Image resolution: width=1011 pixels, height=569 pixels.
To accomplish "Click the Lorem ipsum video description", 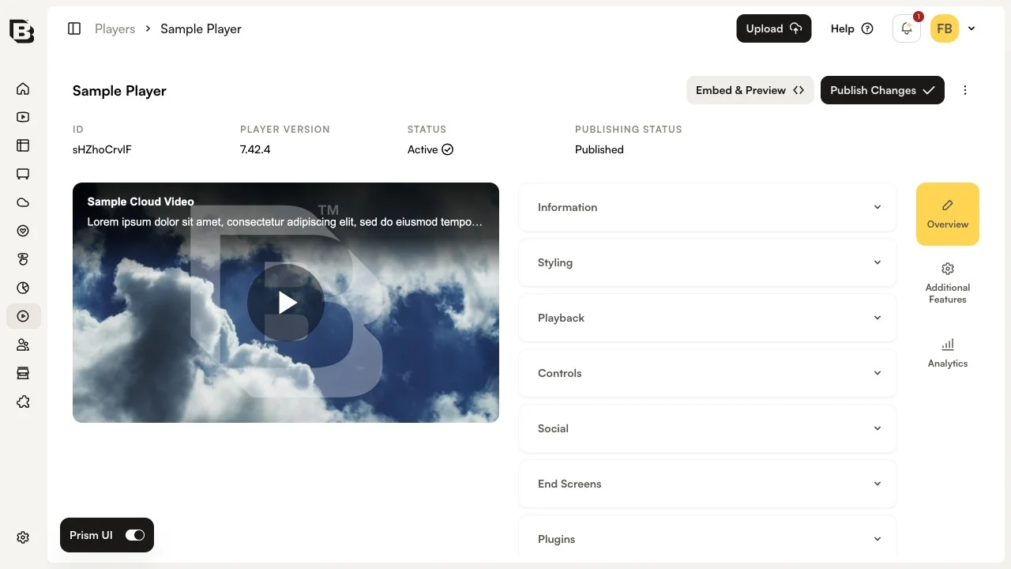I will pos(284,222).
